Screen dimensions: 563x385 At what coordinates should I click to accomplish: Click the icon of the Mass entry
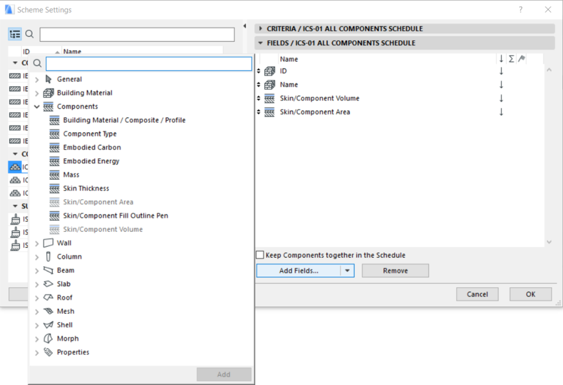[x=55, y=174]
